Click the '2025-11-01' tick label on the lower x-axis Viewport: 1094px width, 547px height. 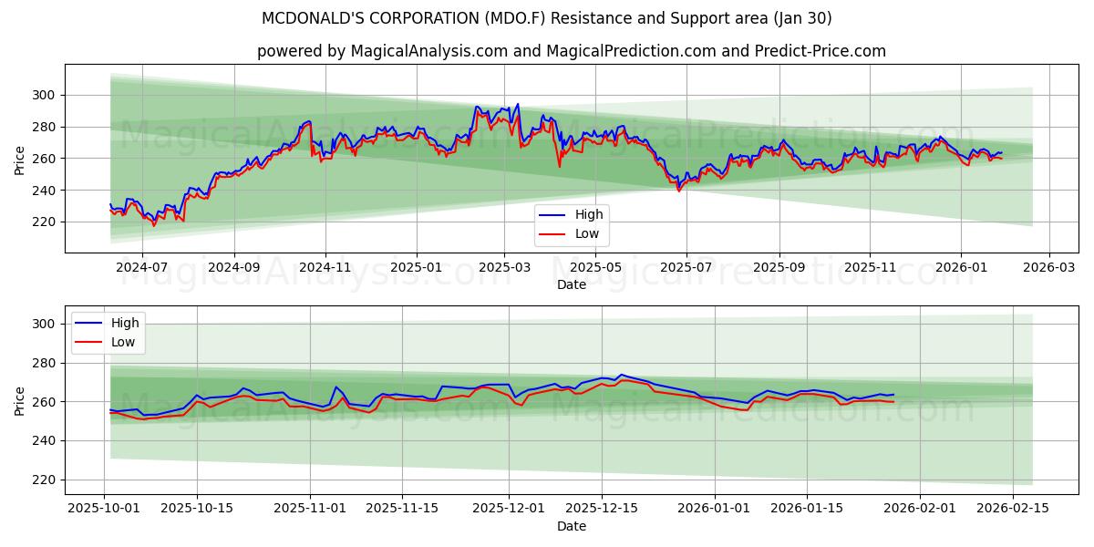coord(308,510)
